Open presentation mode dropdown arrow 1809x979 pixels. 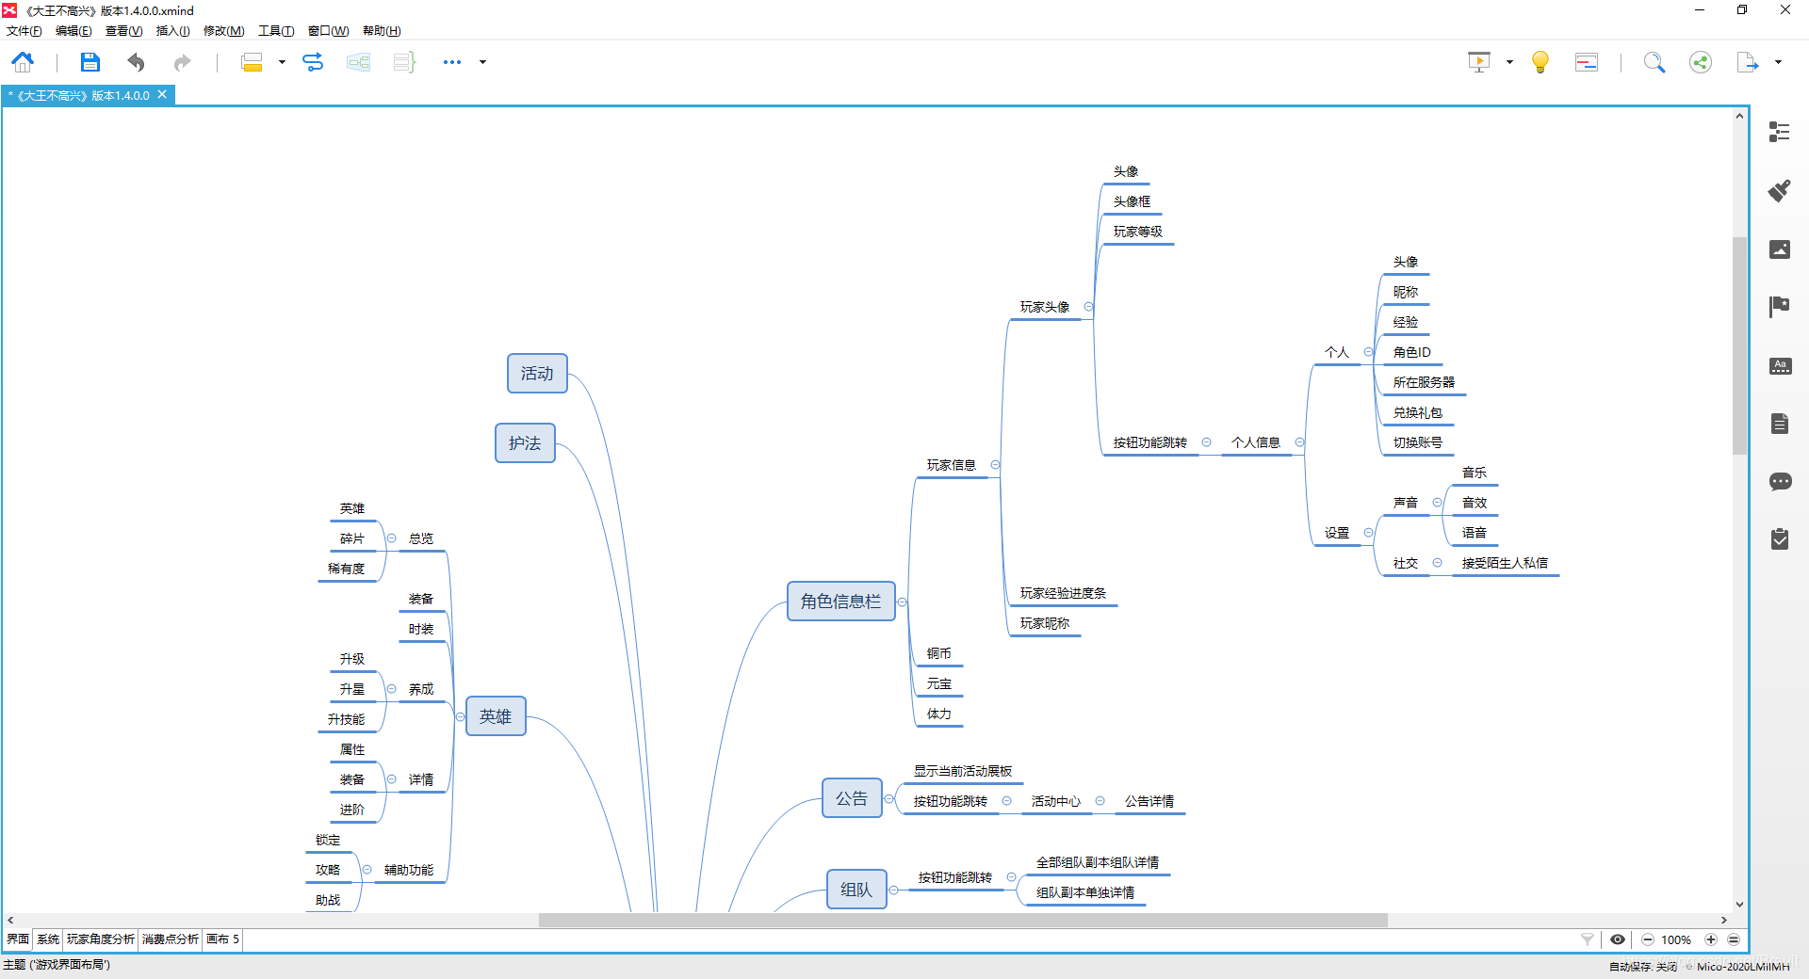pos(1509,62)
